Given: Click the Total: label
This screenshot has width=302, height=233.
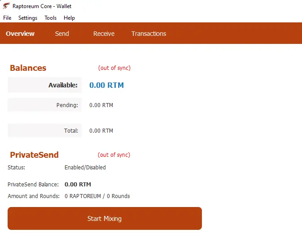Looking at the screenshot, I should 71,131.
